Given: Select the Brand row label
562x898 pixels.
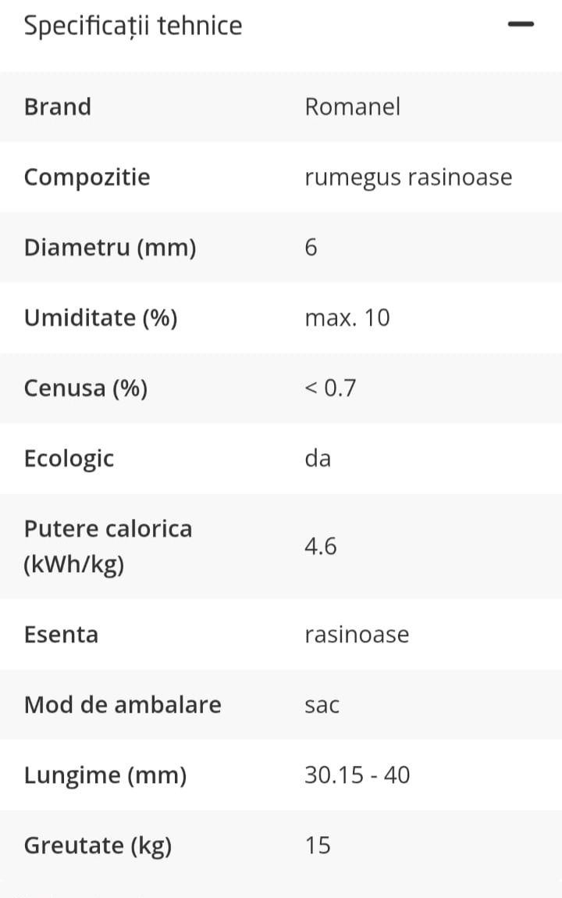Looking at the screenshot, I should point(58,107).
